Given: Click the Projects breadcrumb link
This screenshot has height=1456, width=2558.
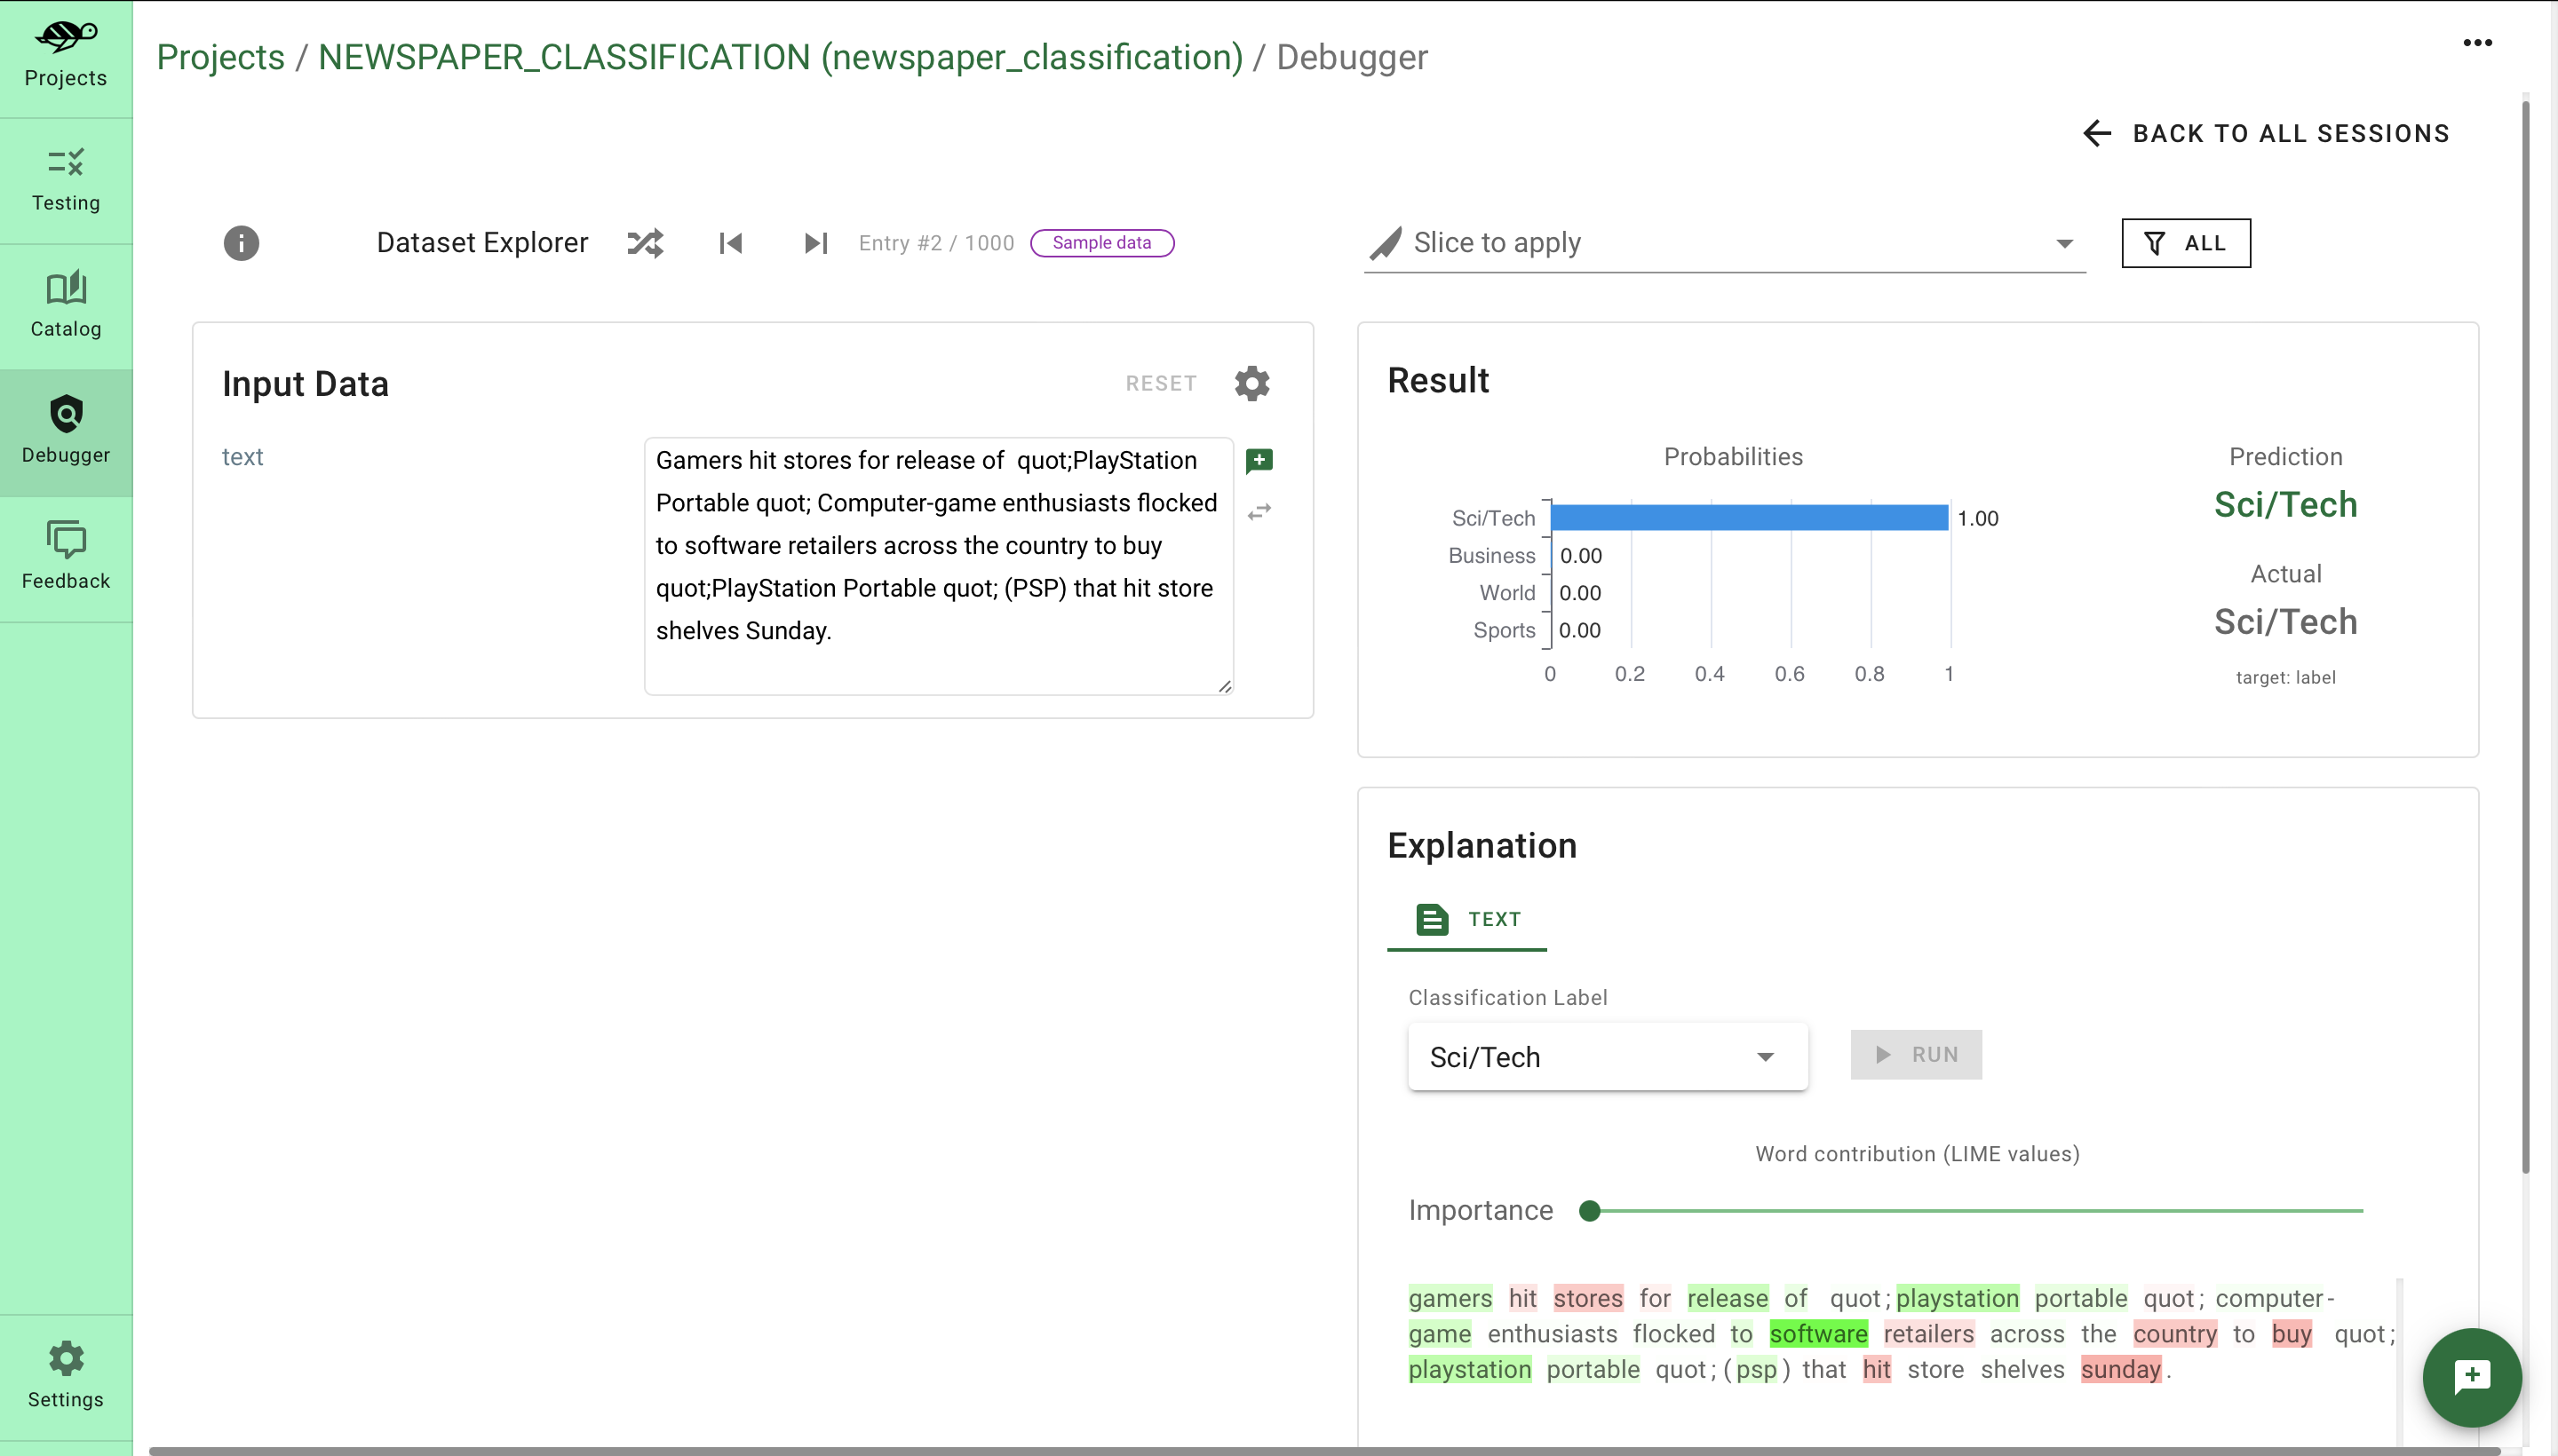Looking at the screenshot, I should click(x=221, y=57).
